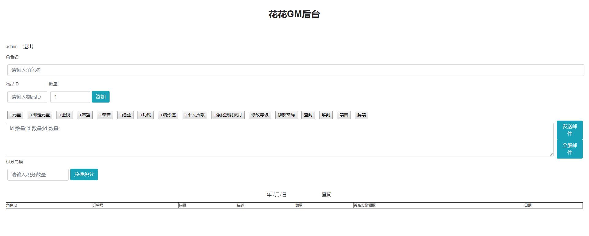
Task: Send mail with 发送邮件 button
Action: pyautogui.click(x=569, y=130)
